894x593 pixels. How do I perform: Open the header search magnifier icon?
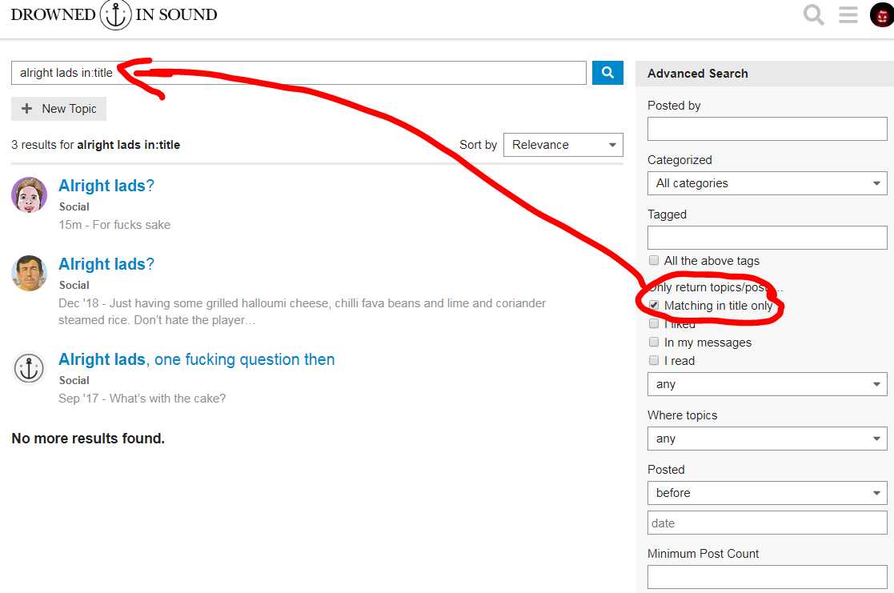813,15
